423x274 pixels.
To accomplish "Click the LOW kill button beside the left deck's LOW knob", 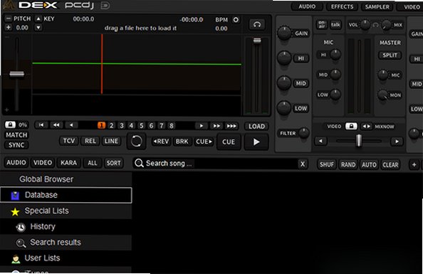I will tap(301, 108).
